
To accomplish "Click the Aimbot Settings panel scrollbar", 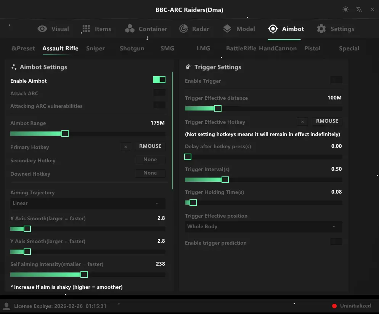I will pyautogui.click(x=172, y=130).
